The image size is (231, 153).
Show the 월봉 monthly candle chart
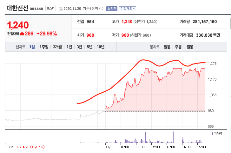(190, 47)
